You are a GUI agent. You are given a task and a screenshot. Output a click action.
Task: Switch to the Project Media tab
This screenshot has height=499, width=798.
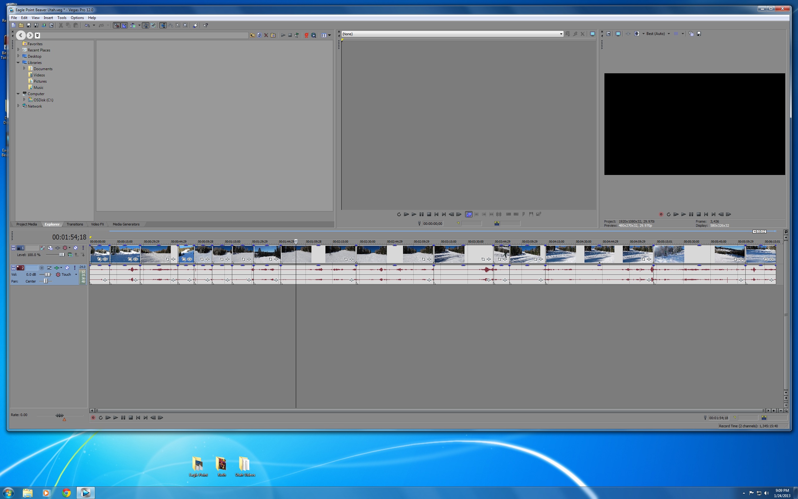[26, 224]
